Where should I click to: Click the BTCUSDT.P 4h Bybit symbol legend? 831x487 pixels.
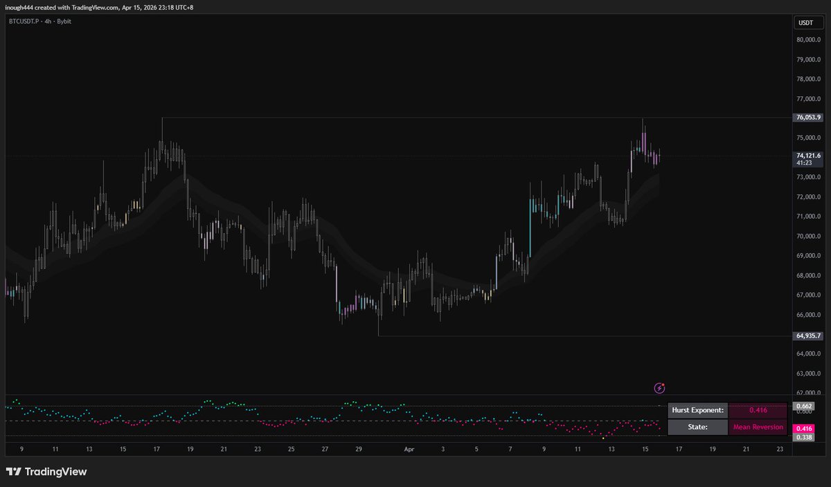click(x=40, y=21)
